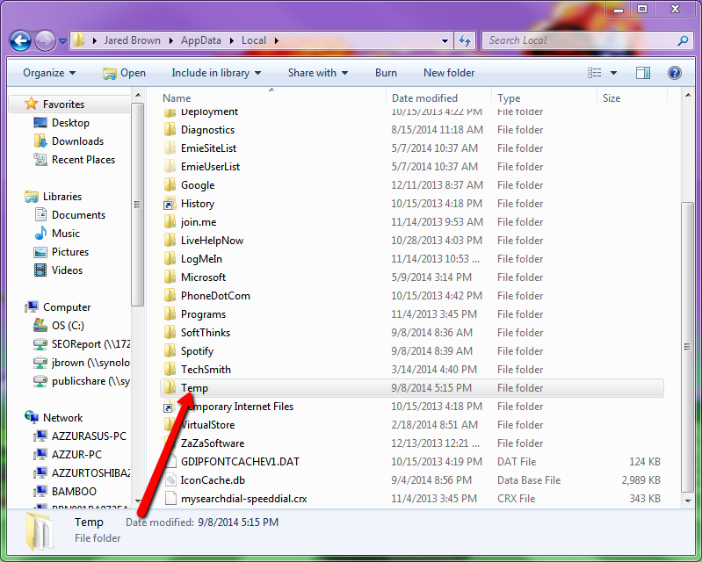This screenshot has height=562, width=702.
Task: Select the SoftThinks folder
Action: (x=205, y=333)
